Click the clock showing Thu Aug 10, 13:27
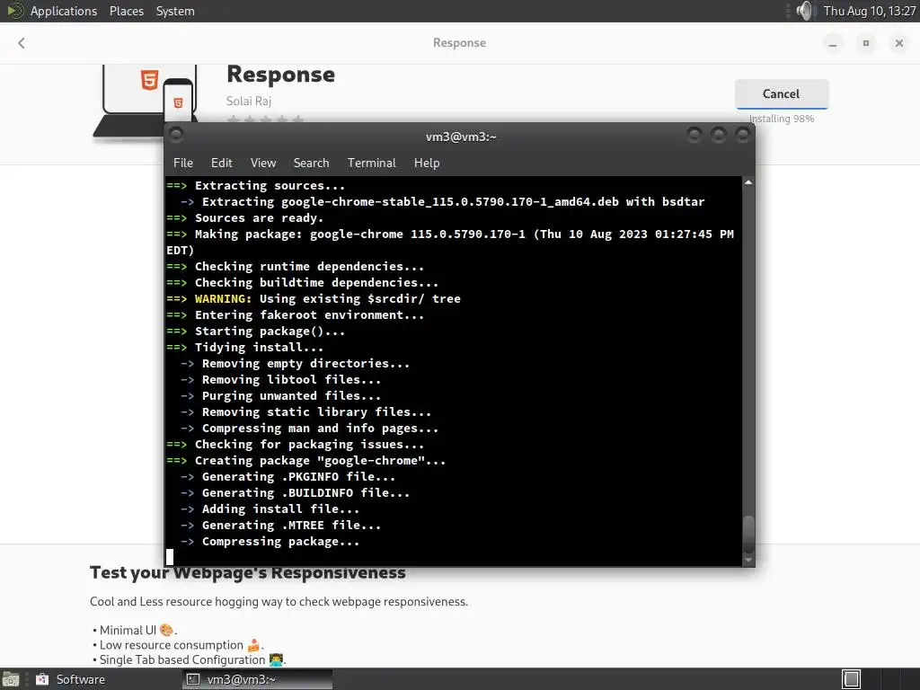 [x=869, y=11]
